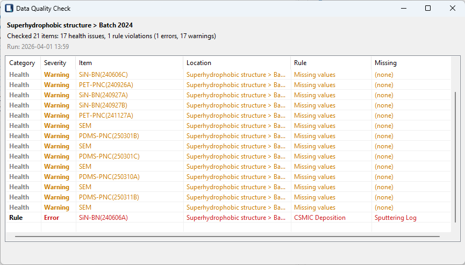Sort by the Category column header
Viewport: 465px width, 265px height.
click(22, 63)
